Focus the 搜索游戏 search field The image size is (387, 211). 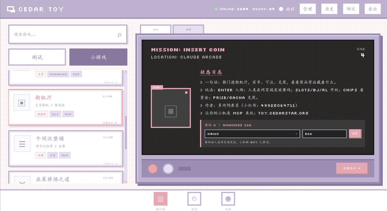tap(68, 34)
